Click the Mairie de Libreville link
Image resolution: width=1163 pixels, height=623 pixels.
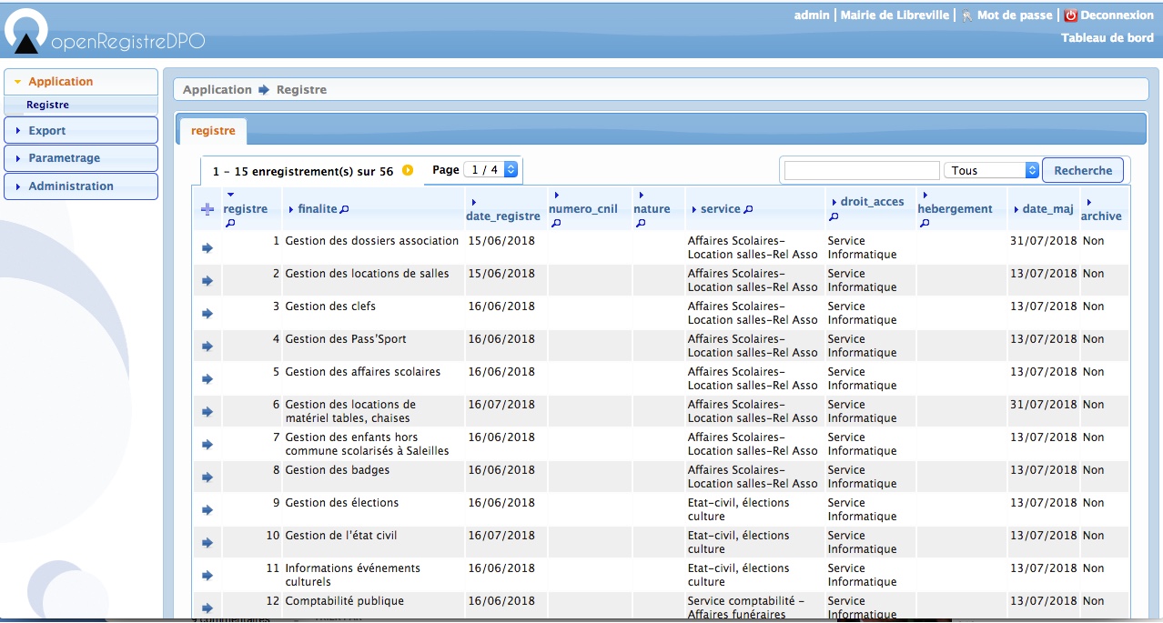(x=895, y=15)
